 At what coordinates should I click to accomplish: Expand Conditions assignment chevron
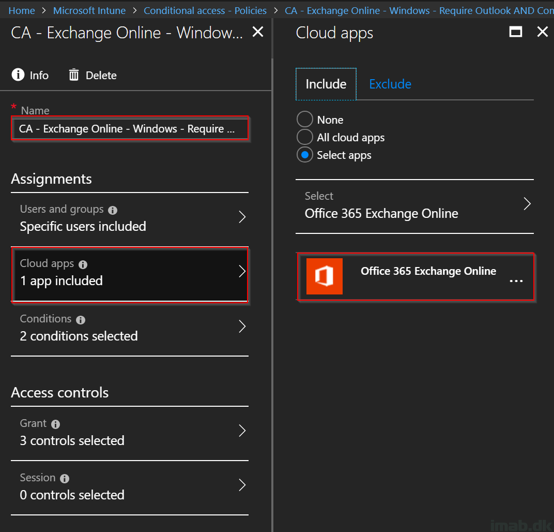pos(242,327)
